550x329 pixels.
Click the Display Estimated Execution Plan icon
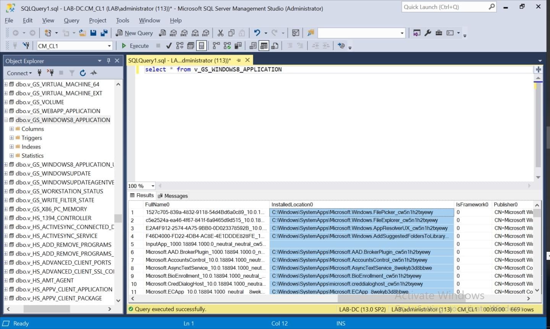coord(180,46)
